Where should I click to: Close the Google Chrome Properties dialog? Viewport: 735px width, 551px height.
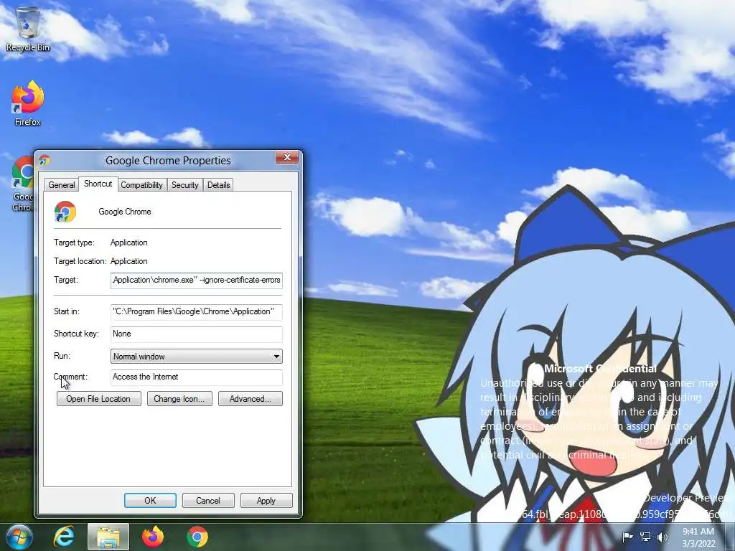coord(287,157)
